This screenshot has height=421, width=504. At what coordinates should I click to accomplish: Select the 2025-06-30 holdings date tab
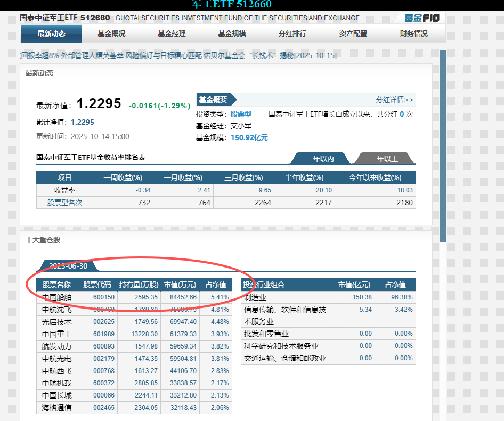click(x=68, y=266)
